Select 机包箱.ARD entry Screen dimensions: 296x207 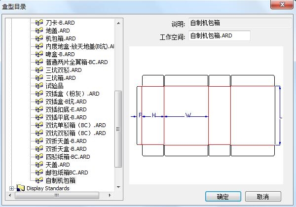[61, 38]
